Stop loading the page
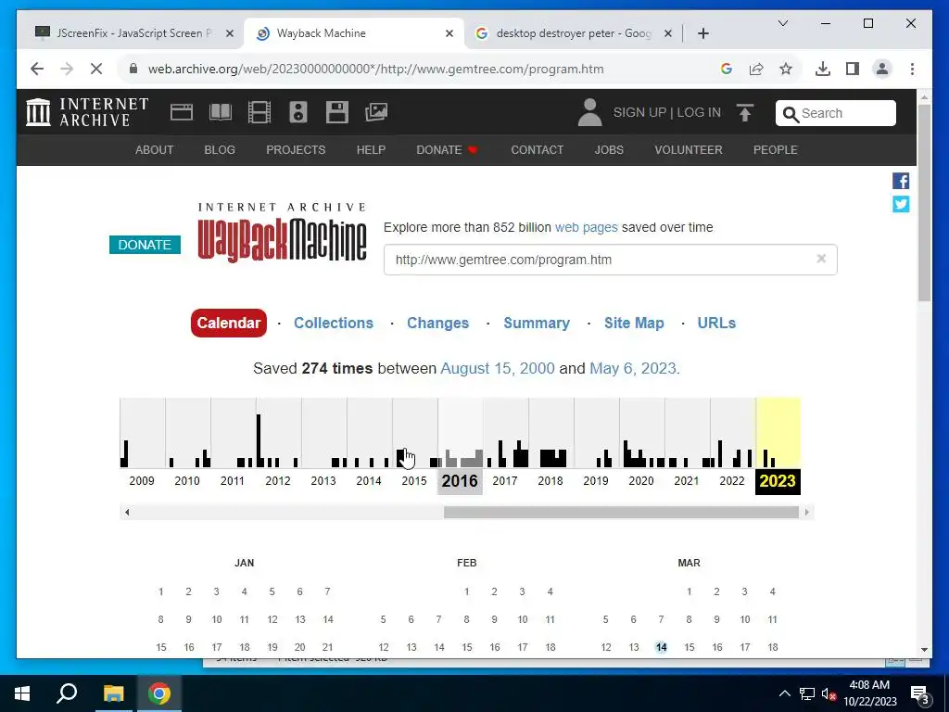Image resolution: width=949 pixels, height=712 pixels. [x=96, y=69]
